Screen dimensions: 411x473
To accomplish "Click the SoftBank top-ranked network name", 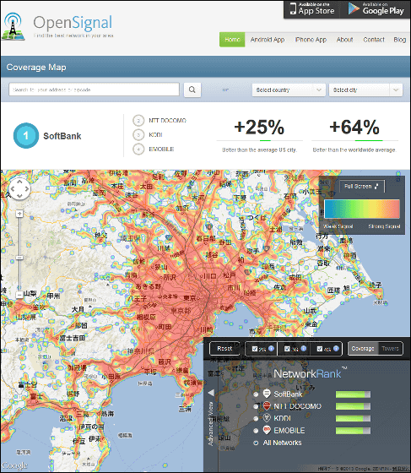I will pyautogui.click(x=62, y=136).
